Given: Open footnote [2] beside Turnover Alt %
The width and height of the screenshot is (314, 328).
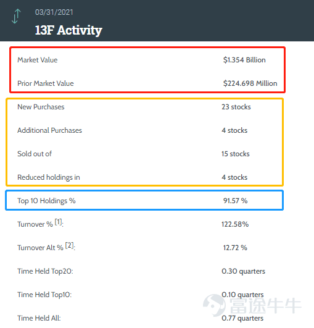Looking at the screenshot, I should coord(70,245).
